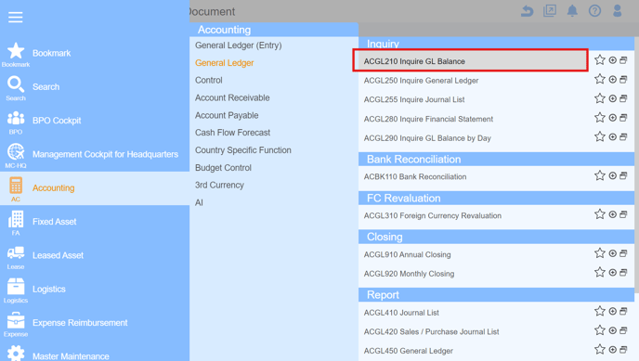Image resolution: width=639 pixels, height=361 pixels.
Task: Bookmark ACGL910 Annual Closing with star
Action: tap(599, 253)
